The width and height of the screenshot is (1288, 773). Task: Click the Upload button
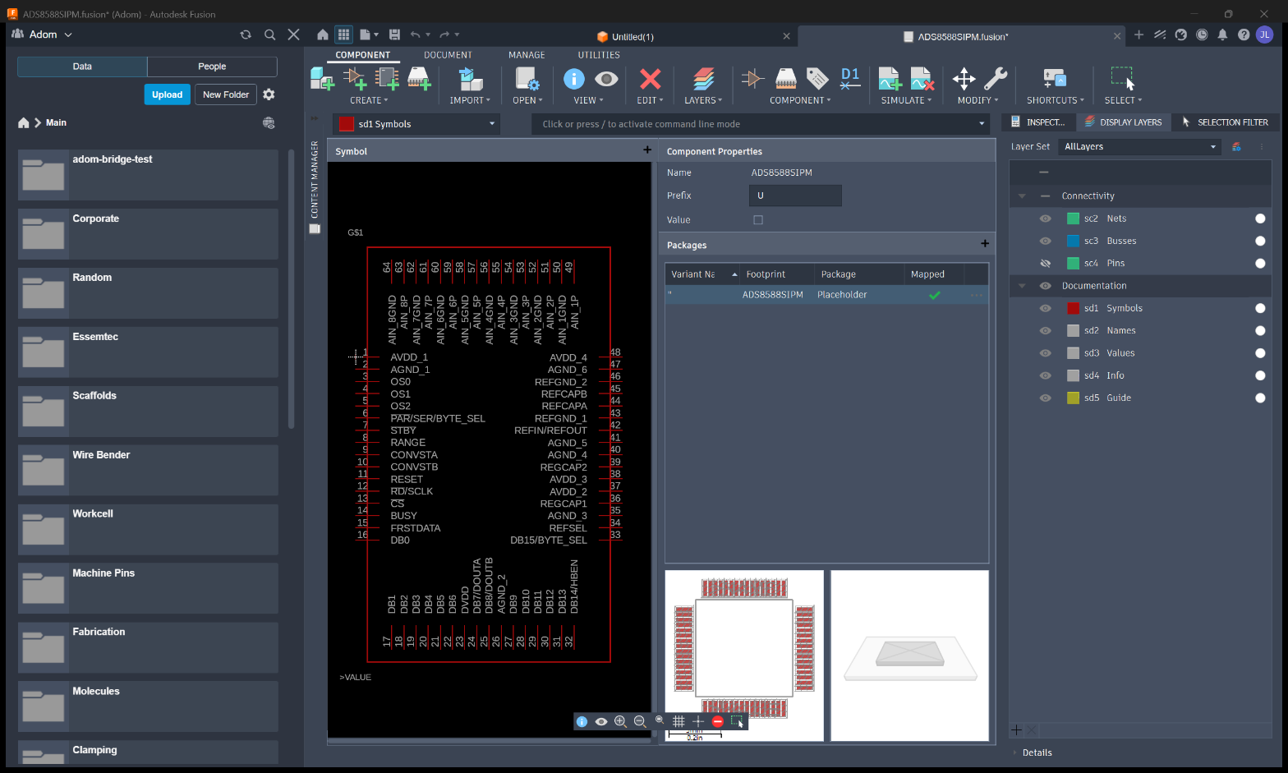[x=167, y=94]
